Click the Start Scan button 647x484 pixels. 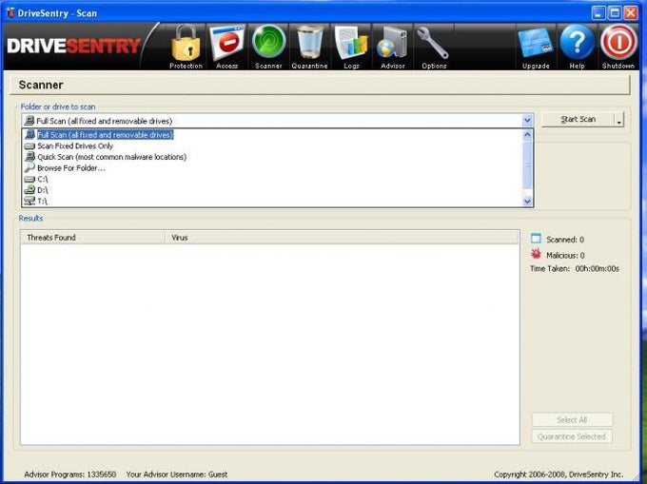click(578, 120)
